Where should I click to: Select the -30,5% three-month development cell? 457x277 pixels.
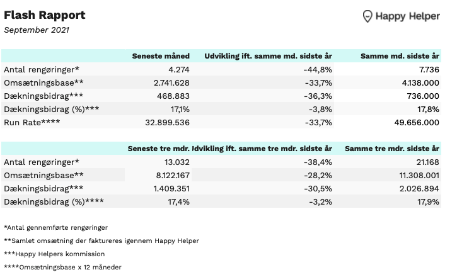318,188
